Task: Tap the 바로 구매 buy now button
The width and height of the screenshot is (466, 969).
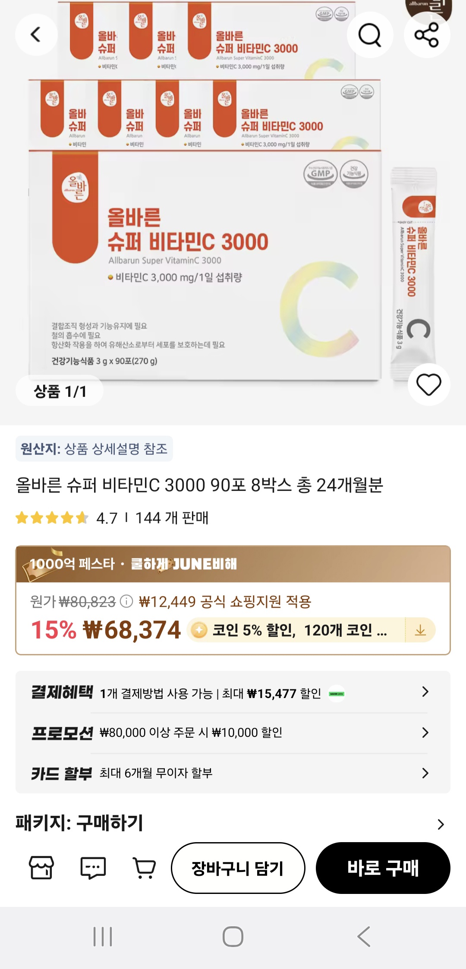Action: click(383, 868)
